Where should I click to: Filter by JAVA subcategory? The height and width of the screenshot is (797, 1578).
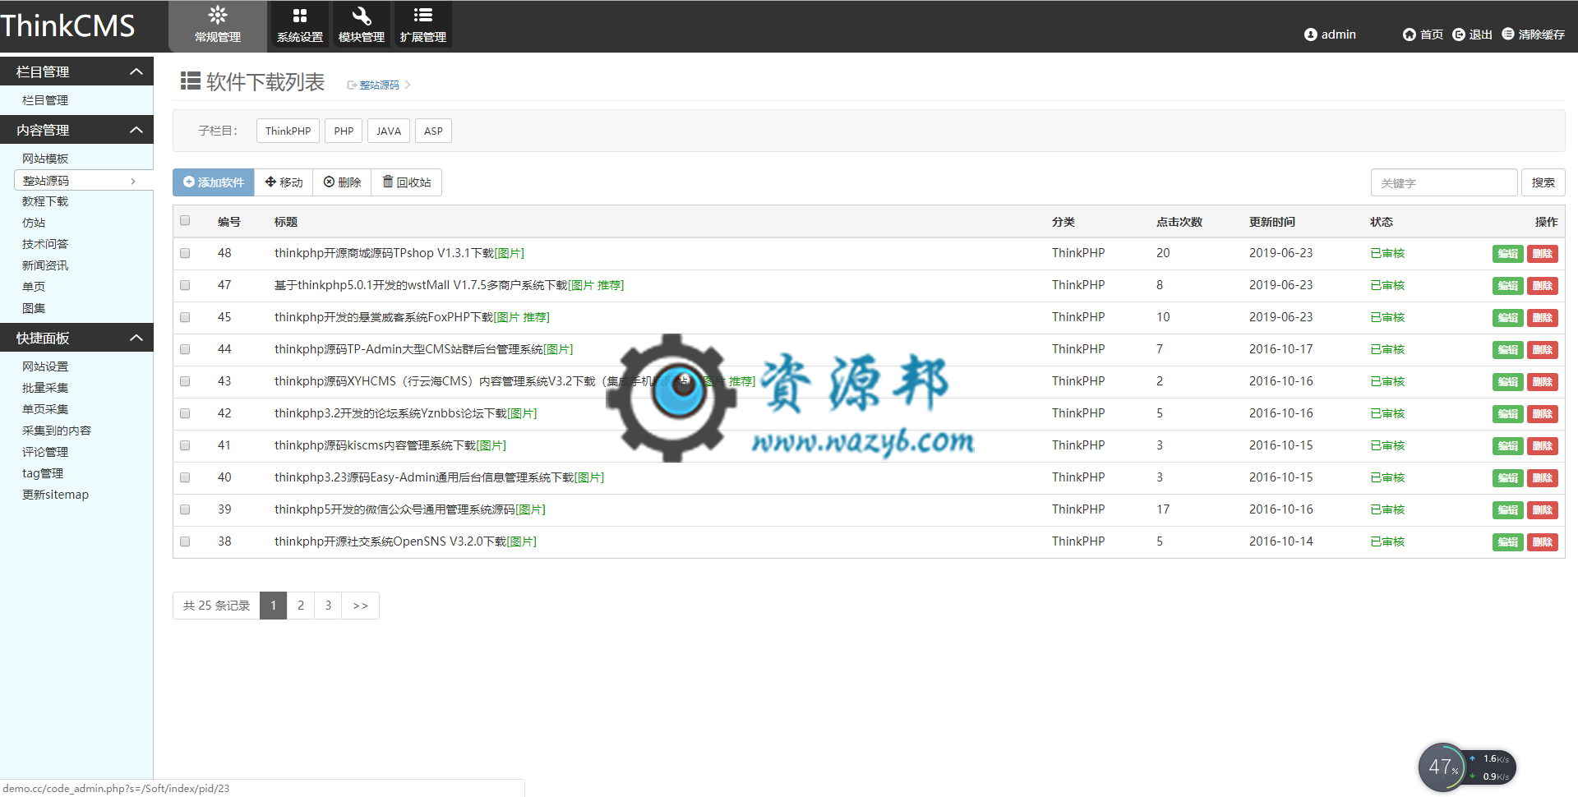(389, 131)
